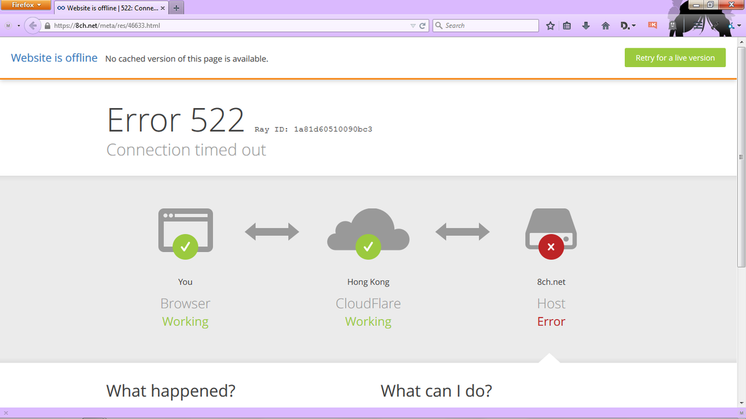Click the server host icon with red X
746x419 pixels.
tap(551, 232)
